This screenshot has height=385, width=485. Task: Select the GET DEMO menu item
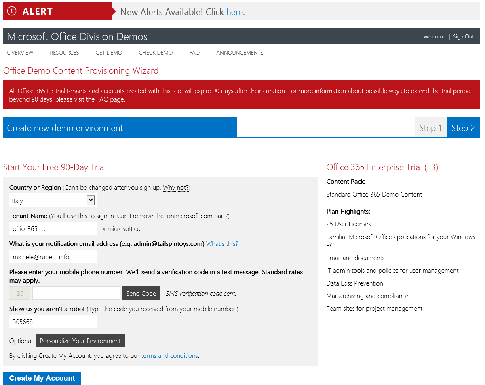[109, 53]
